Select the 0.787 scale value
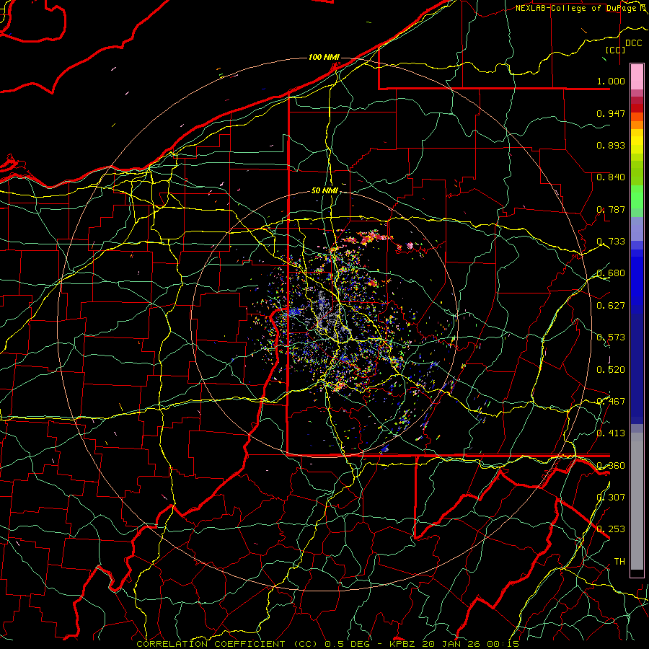 pyautogui.click(x=611, y=209)
